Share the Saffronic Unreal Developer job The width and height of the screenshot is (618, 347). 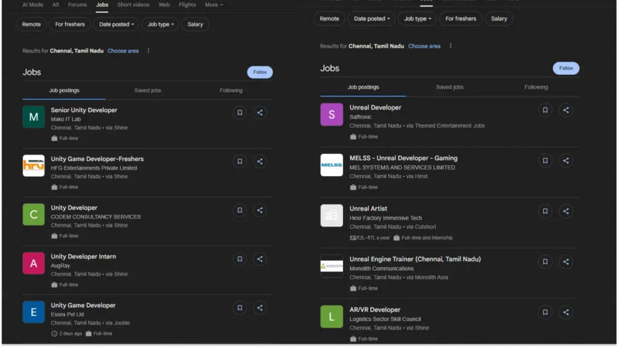click(x=565, y=110)
